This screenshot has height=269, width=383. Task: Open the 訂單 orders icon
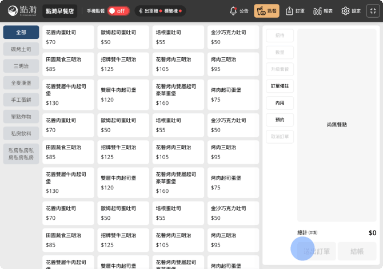[290, 11]
